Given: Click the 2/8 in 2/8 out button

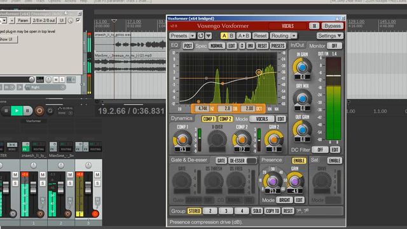Looking at the screenshot, I should point(44,20).
